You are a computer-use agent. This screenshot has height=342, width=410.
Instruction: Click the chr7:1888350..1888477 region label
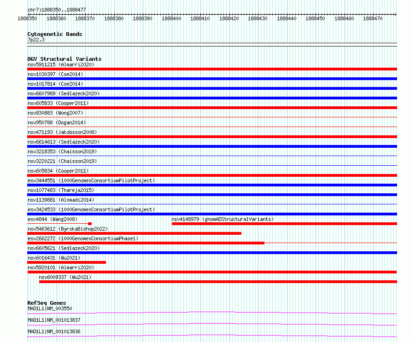pos(57,10)
